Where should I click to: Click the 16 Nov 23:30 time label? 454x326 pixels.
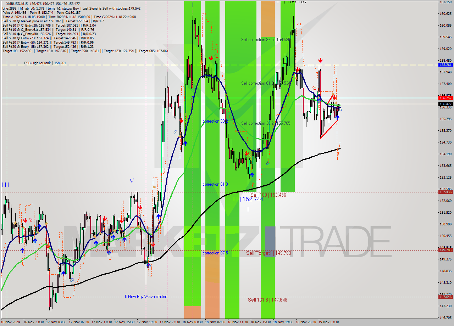pos(34,322)
